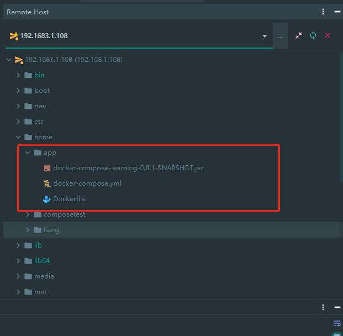Select the Remote Host panel title
The image size is (343, 336).
click(x=28, y=12)
